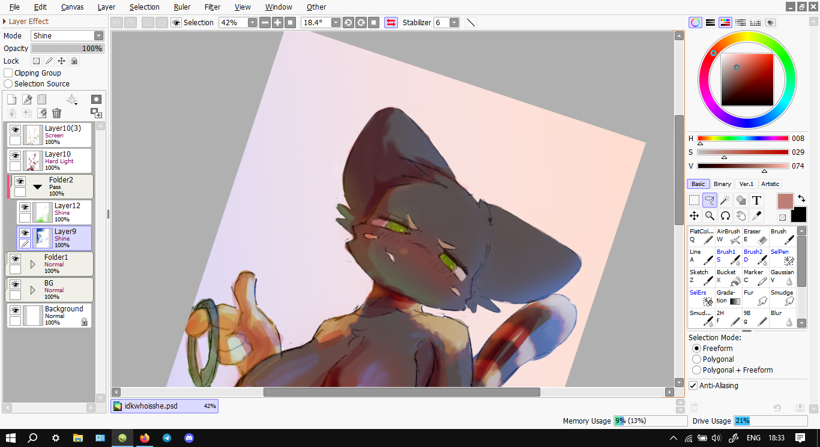Viewport: 820px width, 447px height.
Task: Select the Text tool
Action: tap(756, 200)
